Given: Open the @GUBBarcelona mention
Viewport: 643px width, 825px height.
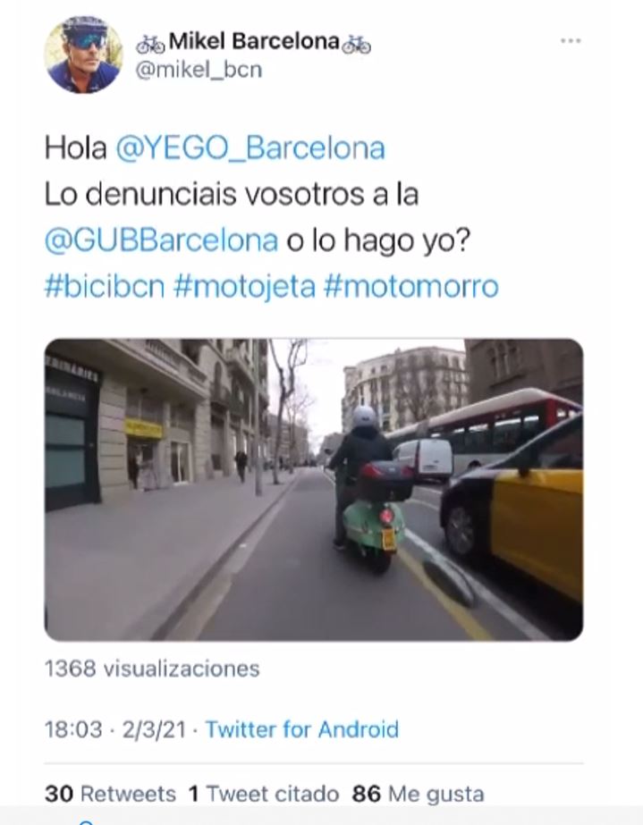Looking at the screenshot, I should pyautogui.click(x=161, y=240).
